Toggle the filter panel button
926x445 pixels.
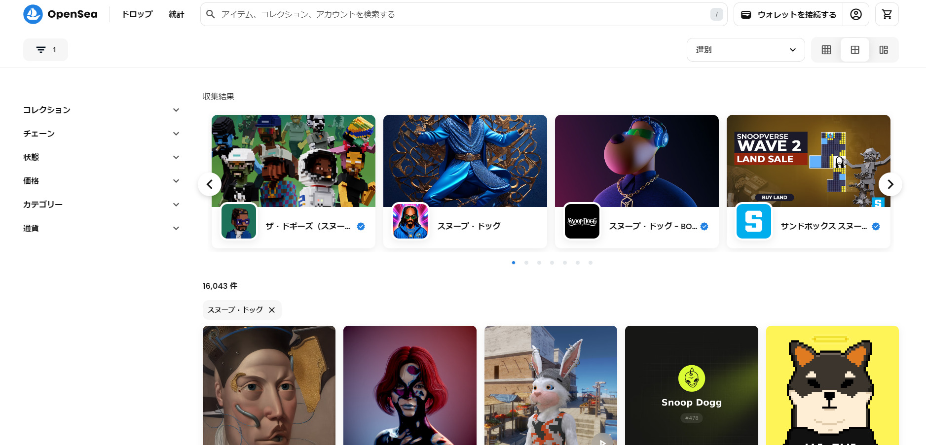click(x=45, y=50)
